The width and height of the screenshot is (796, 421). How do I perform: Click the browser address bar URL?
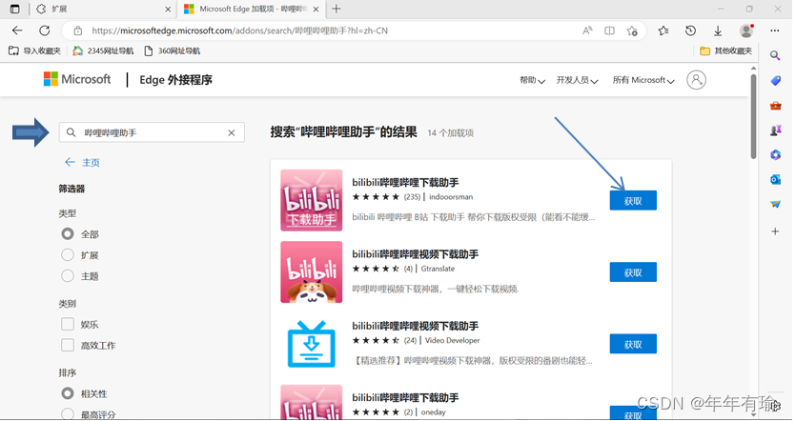(x=239, y=30)
